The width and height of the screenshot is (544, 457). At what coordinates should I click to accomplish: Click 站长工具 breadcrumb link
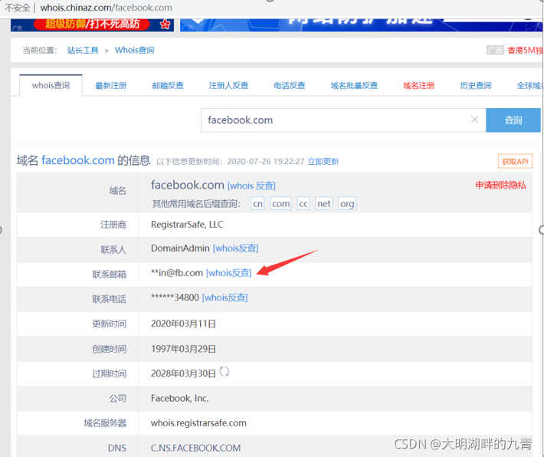pos(83,51)
